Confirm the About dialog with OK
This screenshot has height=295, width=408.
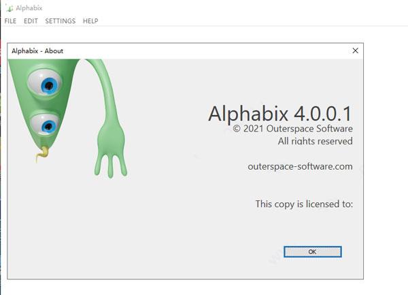tap(313, 251)
